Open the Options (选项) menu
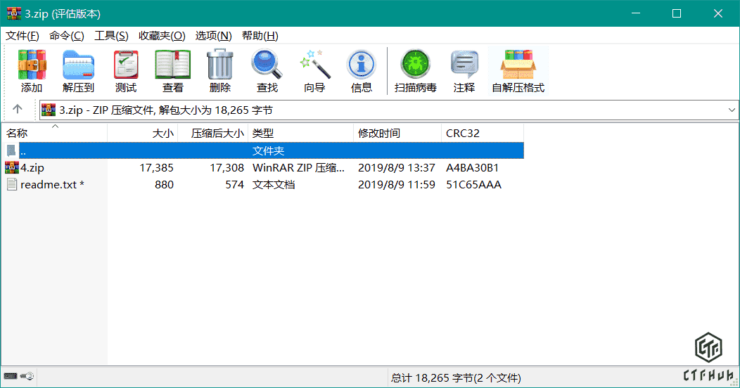The image size is (740, 388). (x=213, y=36)
